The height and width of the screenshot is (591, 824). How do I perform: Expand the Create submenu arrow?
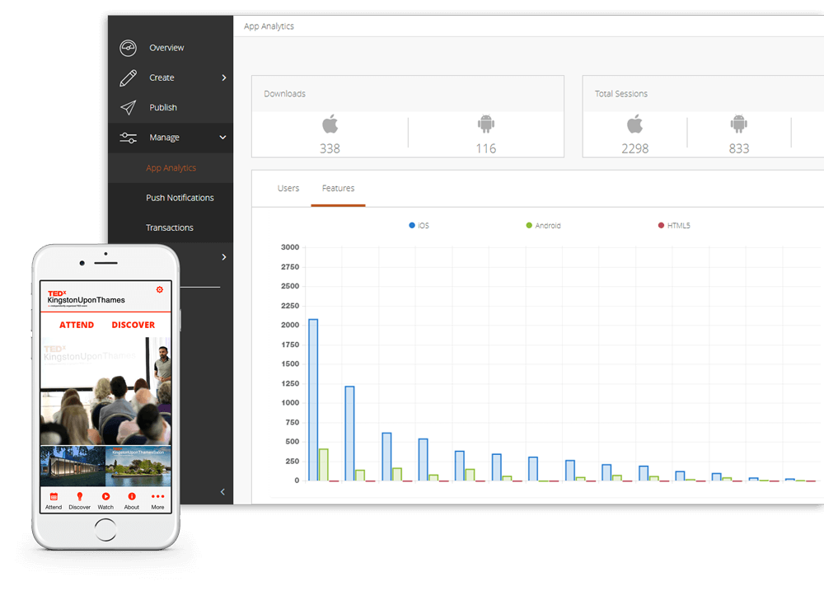coord(224,77)
